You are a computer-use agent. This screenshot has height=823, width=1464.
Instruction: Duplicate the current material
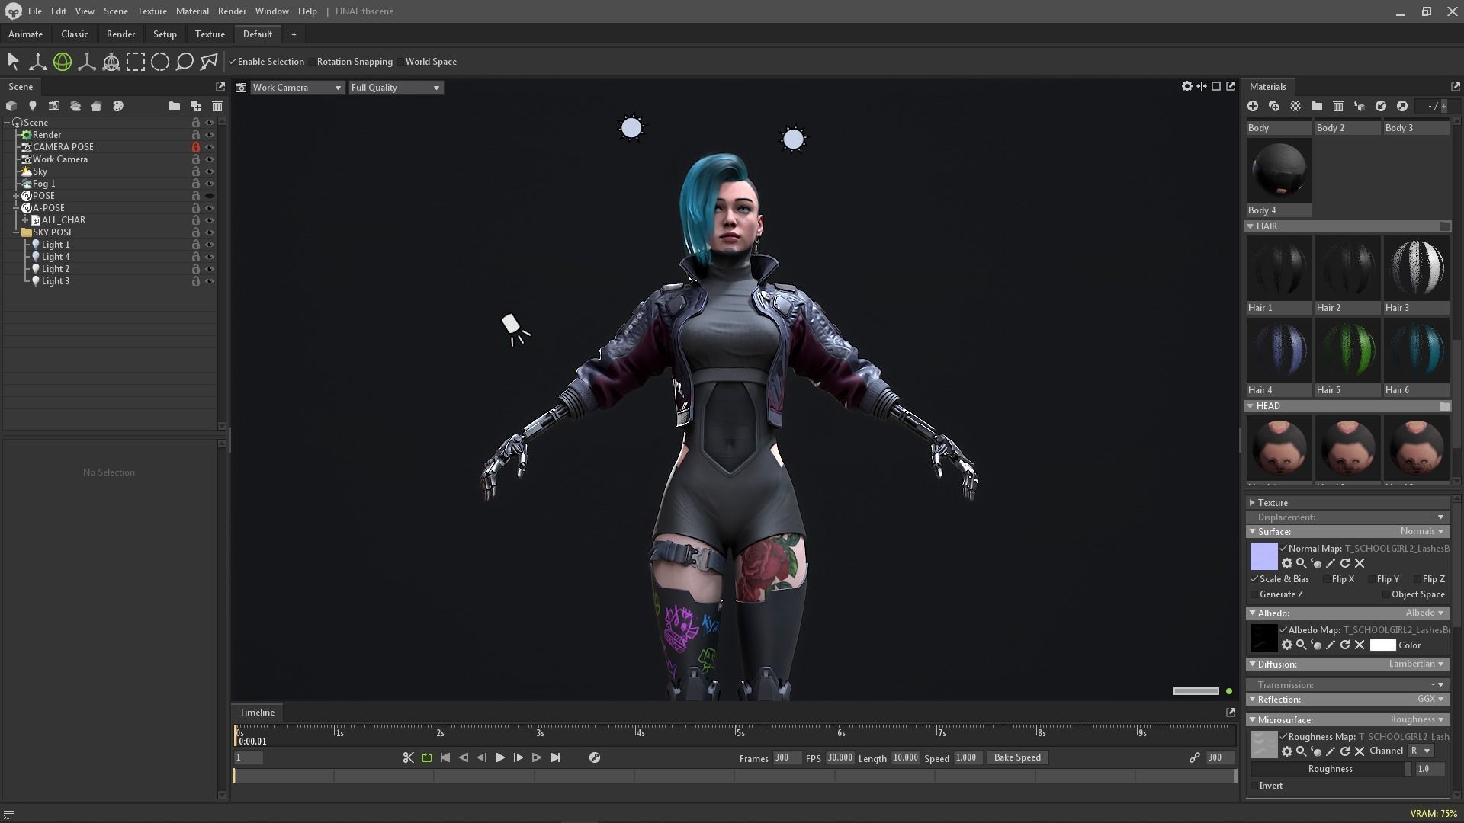[x=1274, y=106]
